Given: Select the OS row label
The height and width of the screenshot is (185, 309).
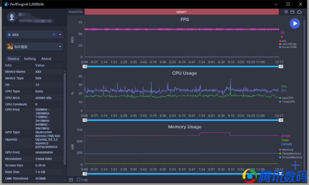Looking at the screenshot, I should (7, 84).
